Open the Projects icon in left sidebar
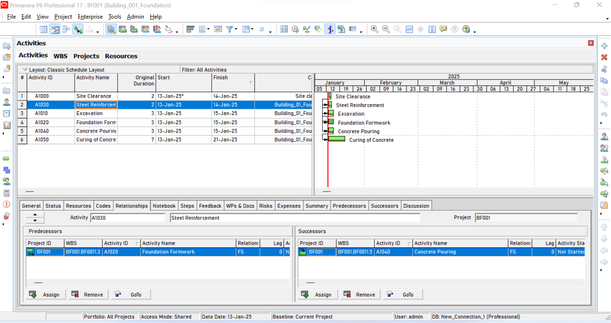The width and height of the screenshot is (611, 323). pyautogui.click(x=6, y=91)
